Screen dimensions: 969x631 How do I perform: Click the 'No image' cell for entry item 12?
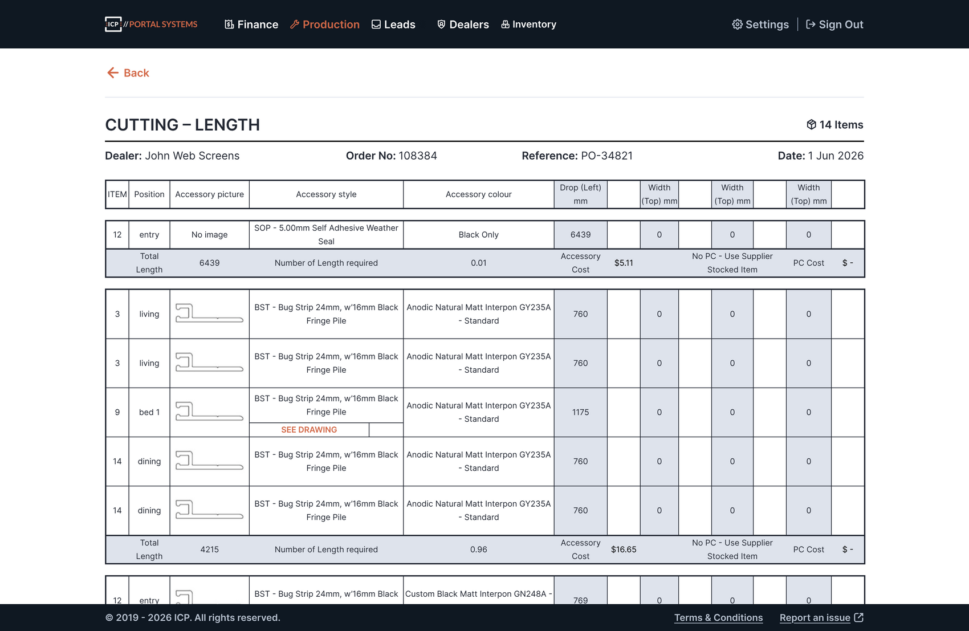(x=209, y=235)
